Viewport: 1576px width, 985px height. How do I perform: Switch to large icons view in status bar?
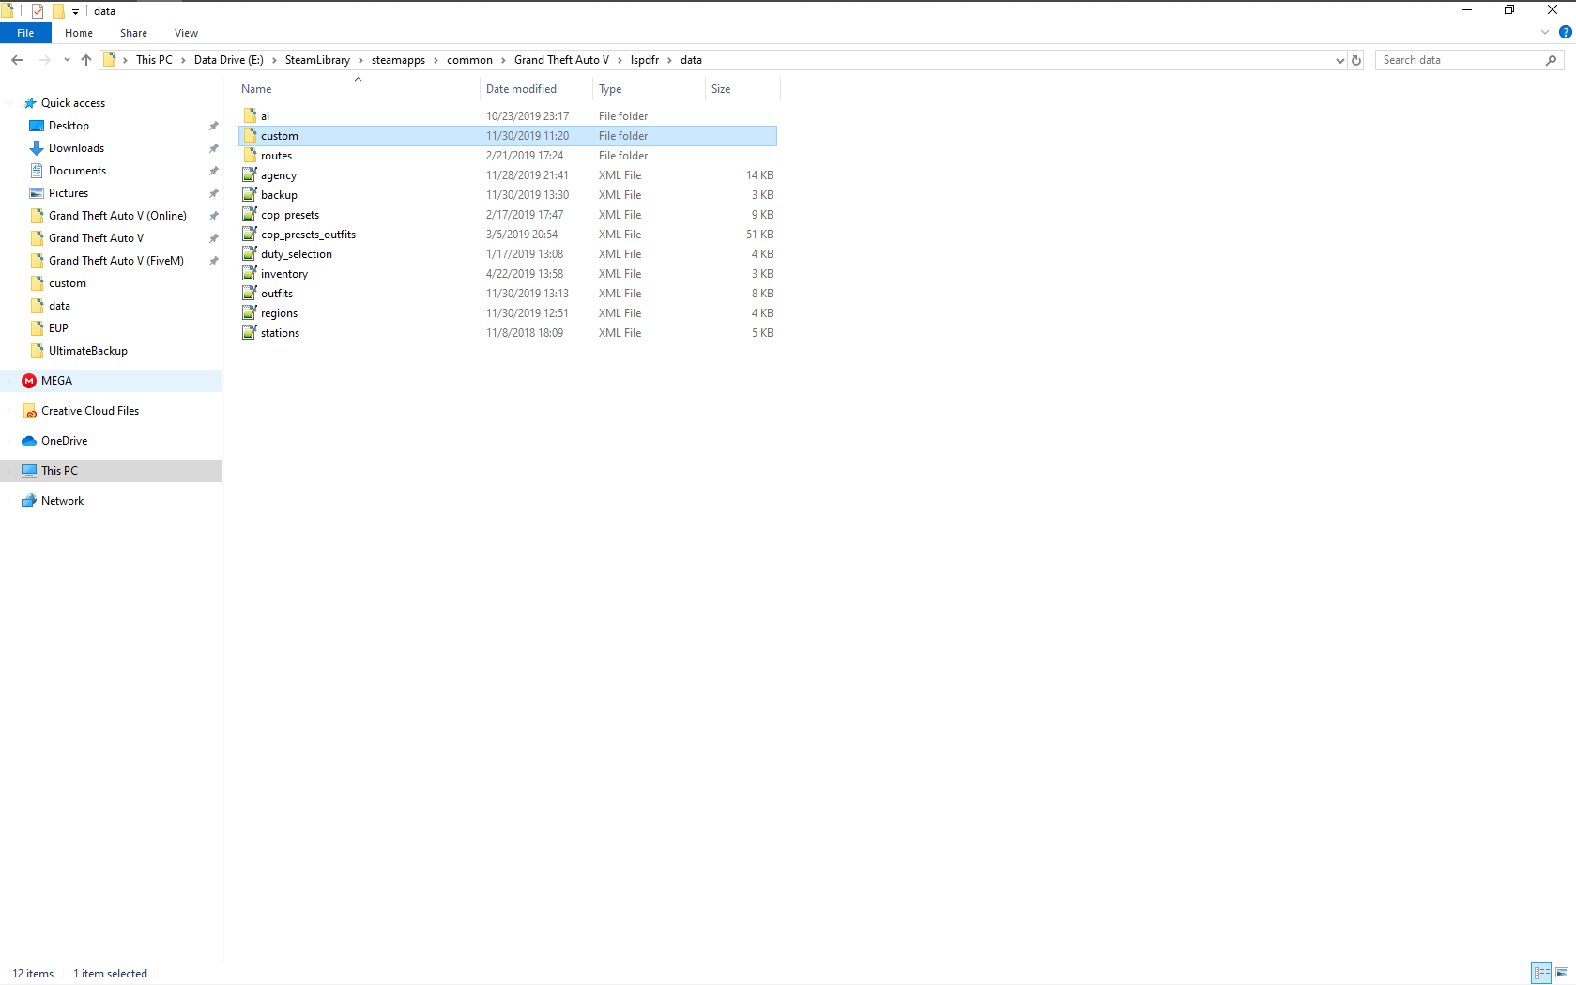point(1562,973)
